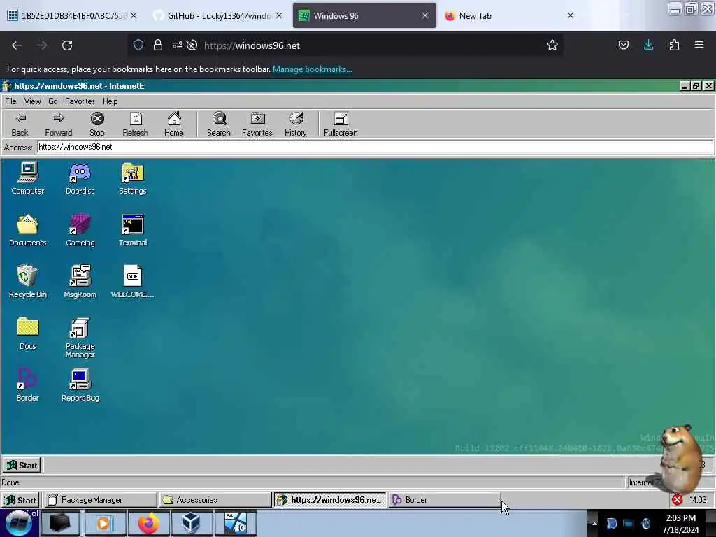This screenshot has height=537, width=716.
Task: Click the Refresh toolbar button in InternetE
Action: coord(135,124)
